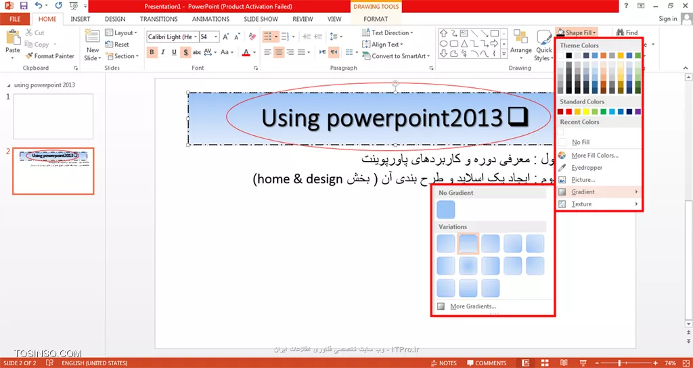Clear all formatting eraser icon
The image size is (693, 368).
tap(252, 37)
